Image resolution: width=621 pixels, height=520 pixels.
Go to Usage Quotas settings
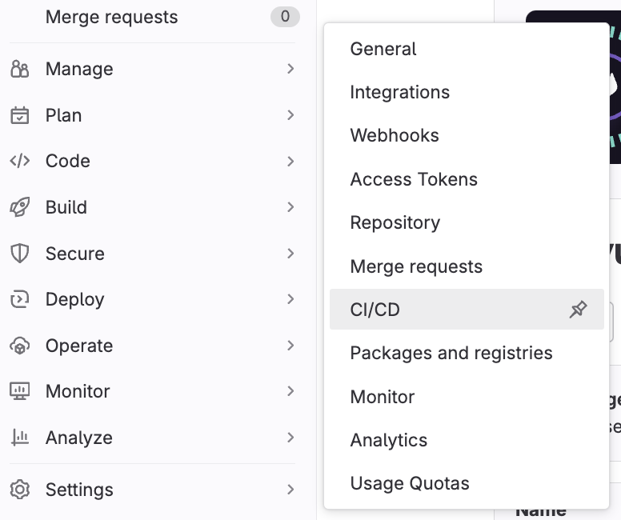(410, 483)
